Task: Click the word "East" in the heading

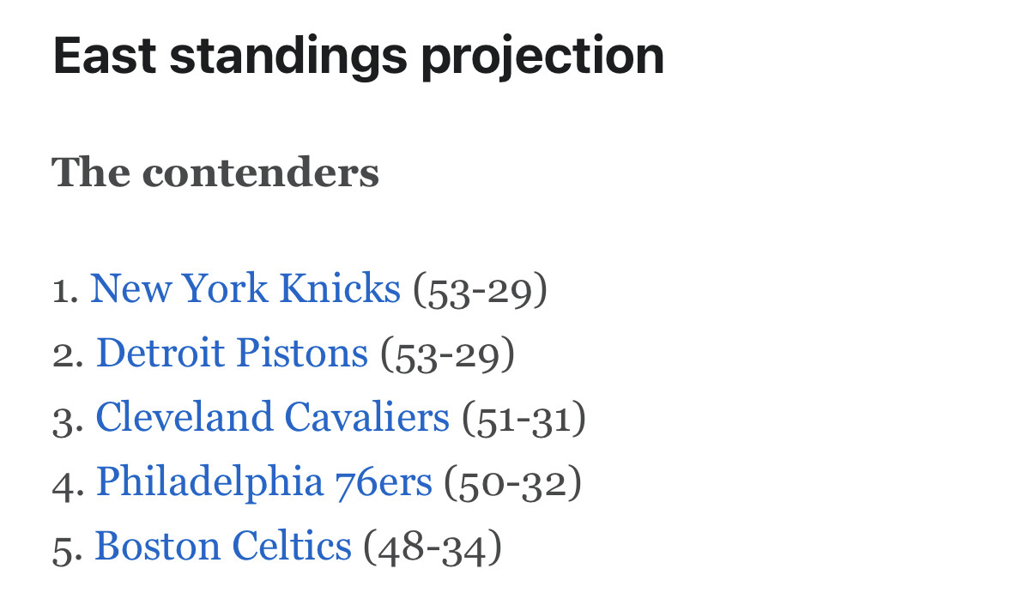Action: click(105, 55)
